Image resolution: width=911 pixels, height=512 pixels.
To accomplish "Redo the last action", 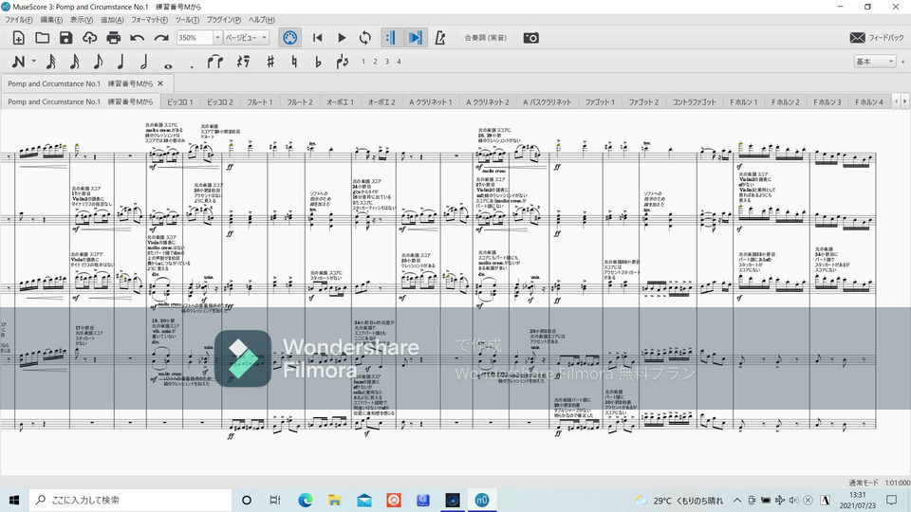I will [x=161, y=38].
